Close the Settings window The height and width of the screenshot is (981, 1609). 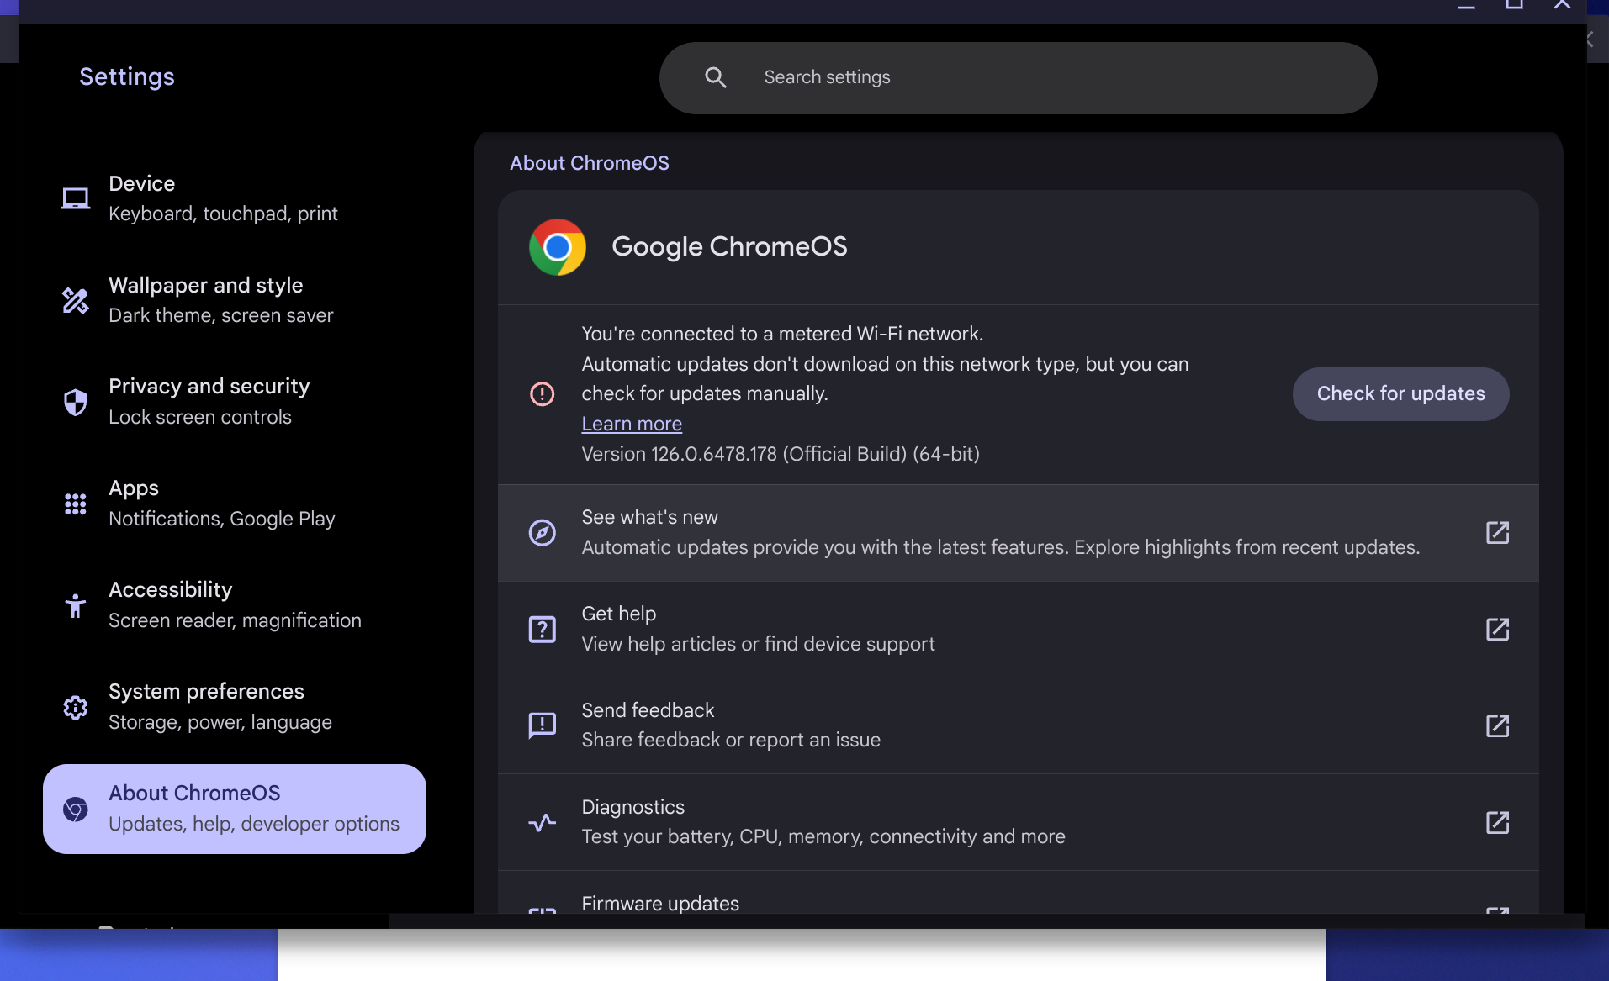coord(1562,5)
